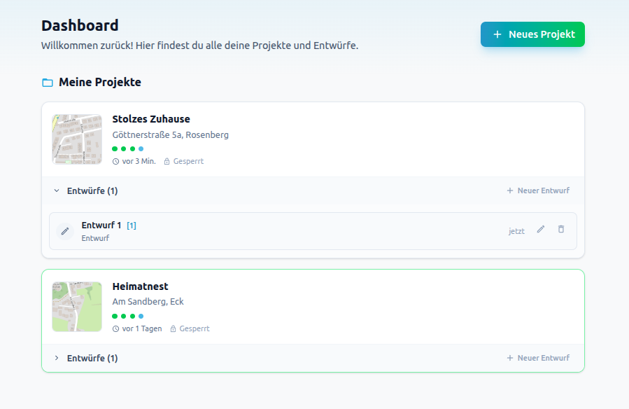Click the folder icon beside Meine Projekte
This screenshot has width=629, height=409.
[46, 82]
